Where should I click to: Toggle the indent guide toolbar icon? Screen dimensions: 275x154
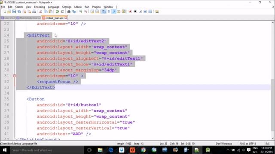tap(114, 12)
